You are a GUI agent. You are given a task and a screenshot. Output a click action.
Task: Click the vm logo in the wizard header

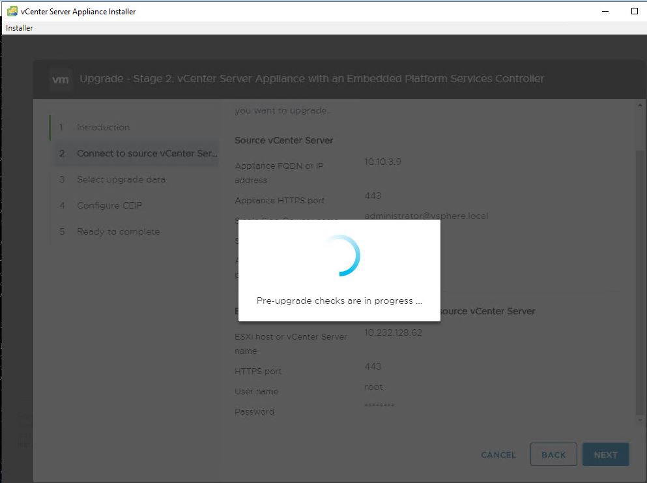[x=61, y=79]
